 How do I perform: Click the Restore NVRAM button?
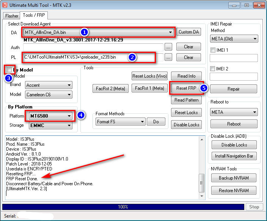click(234, 191)
